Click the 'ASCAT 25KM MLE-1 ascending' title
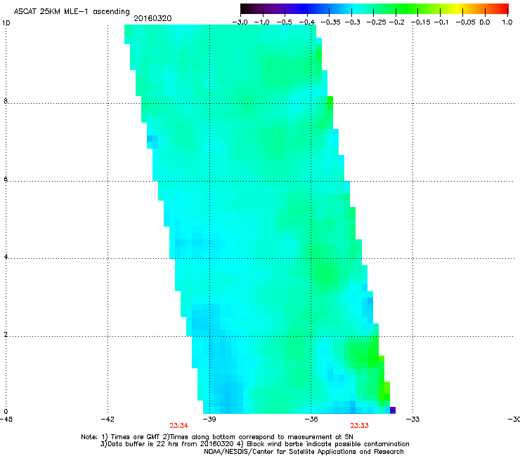The height and width of the screenshot is (456, 520). click(x=72, y=12)
